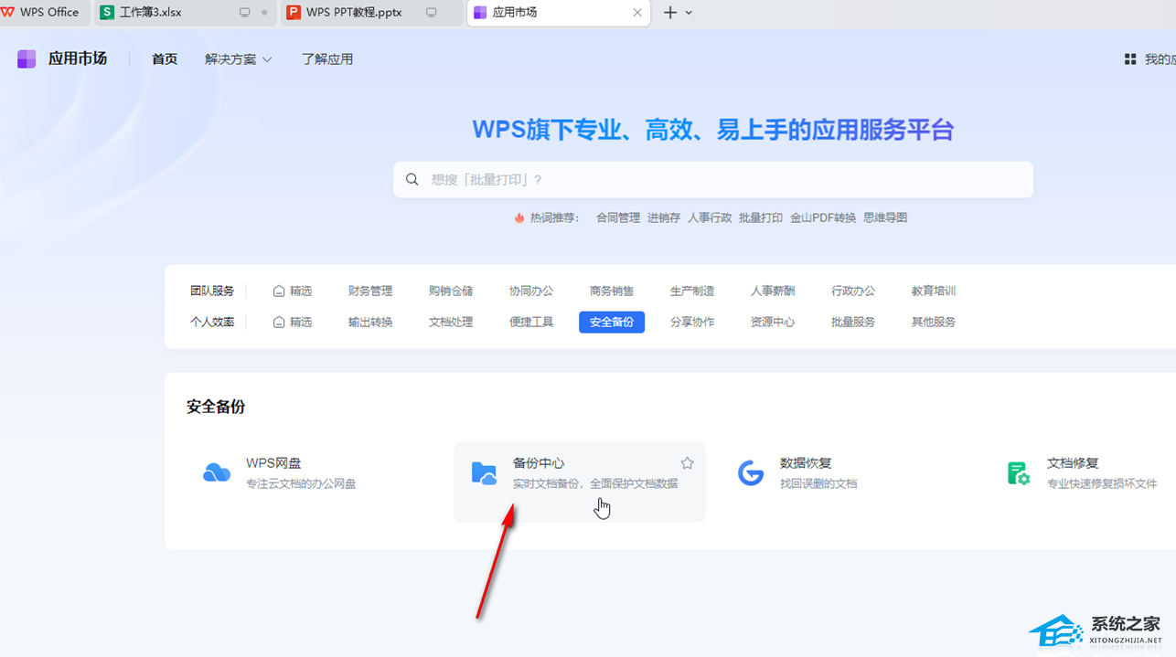1176x657 pixels.
Task: Click the WPS网盘 cloud icon
Action: (x=217, y=473)
